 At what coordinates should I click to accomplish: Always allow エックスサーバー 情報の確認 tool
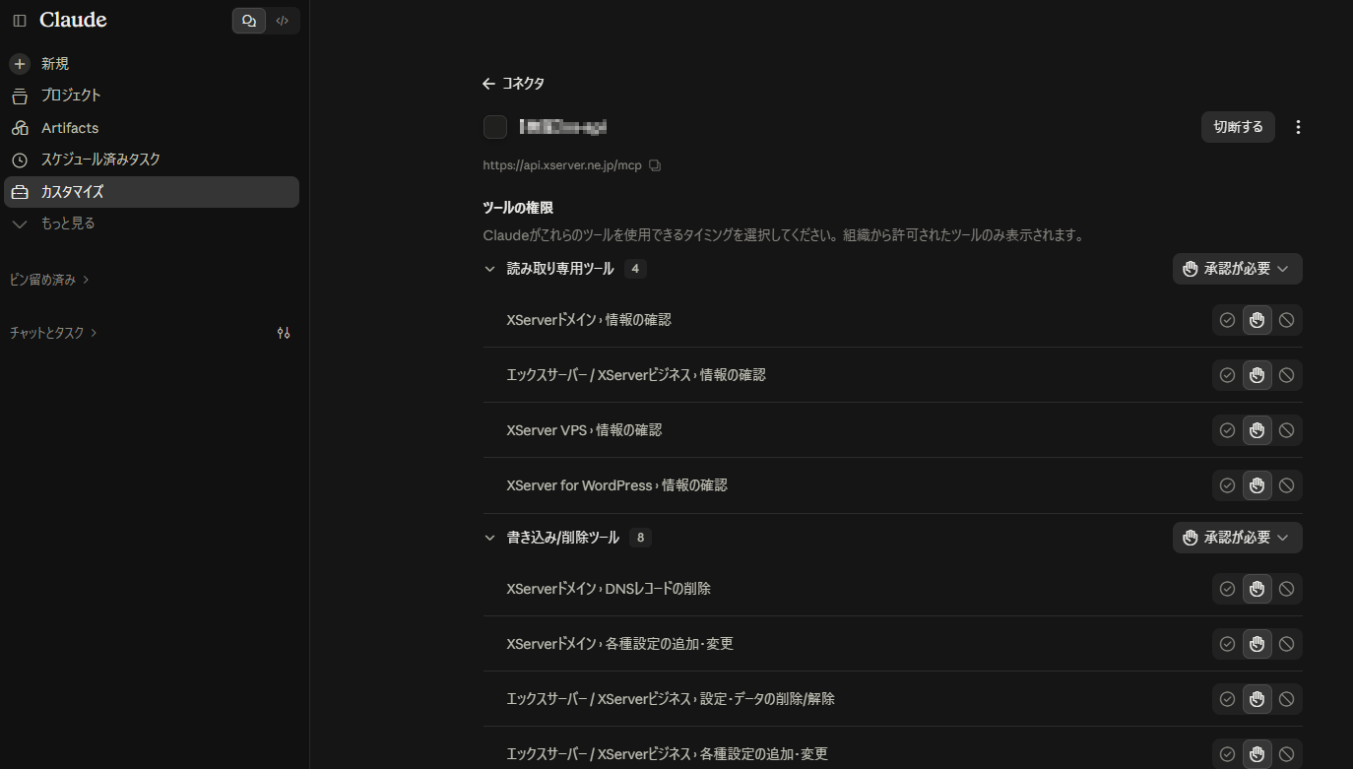click(x=1227, y=375)
